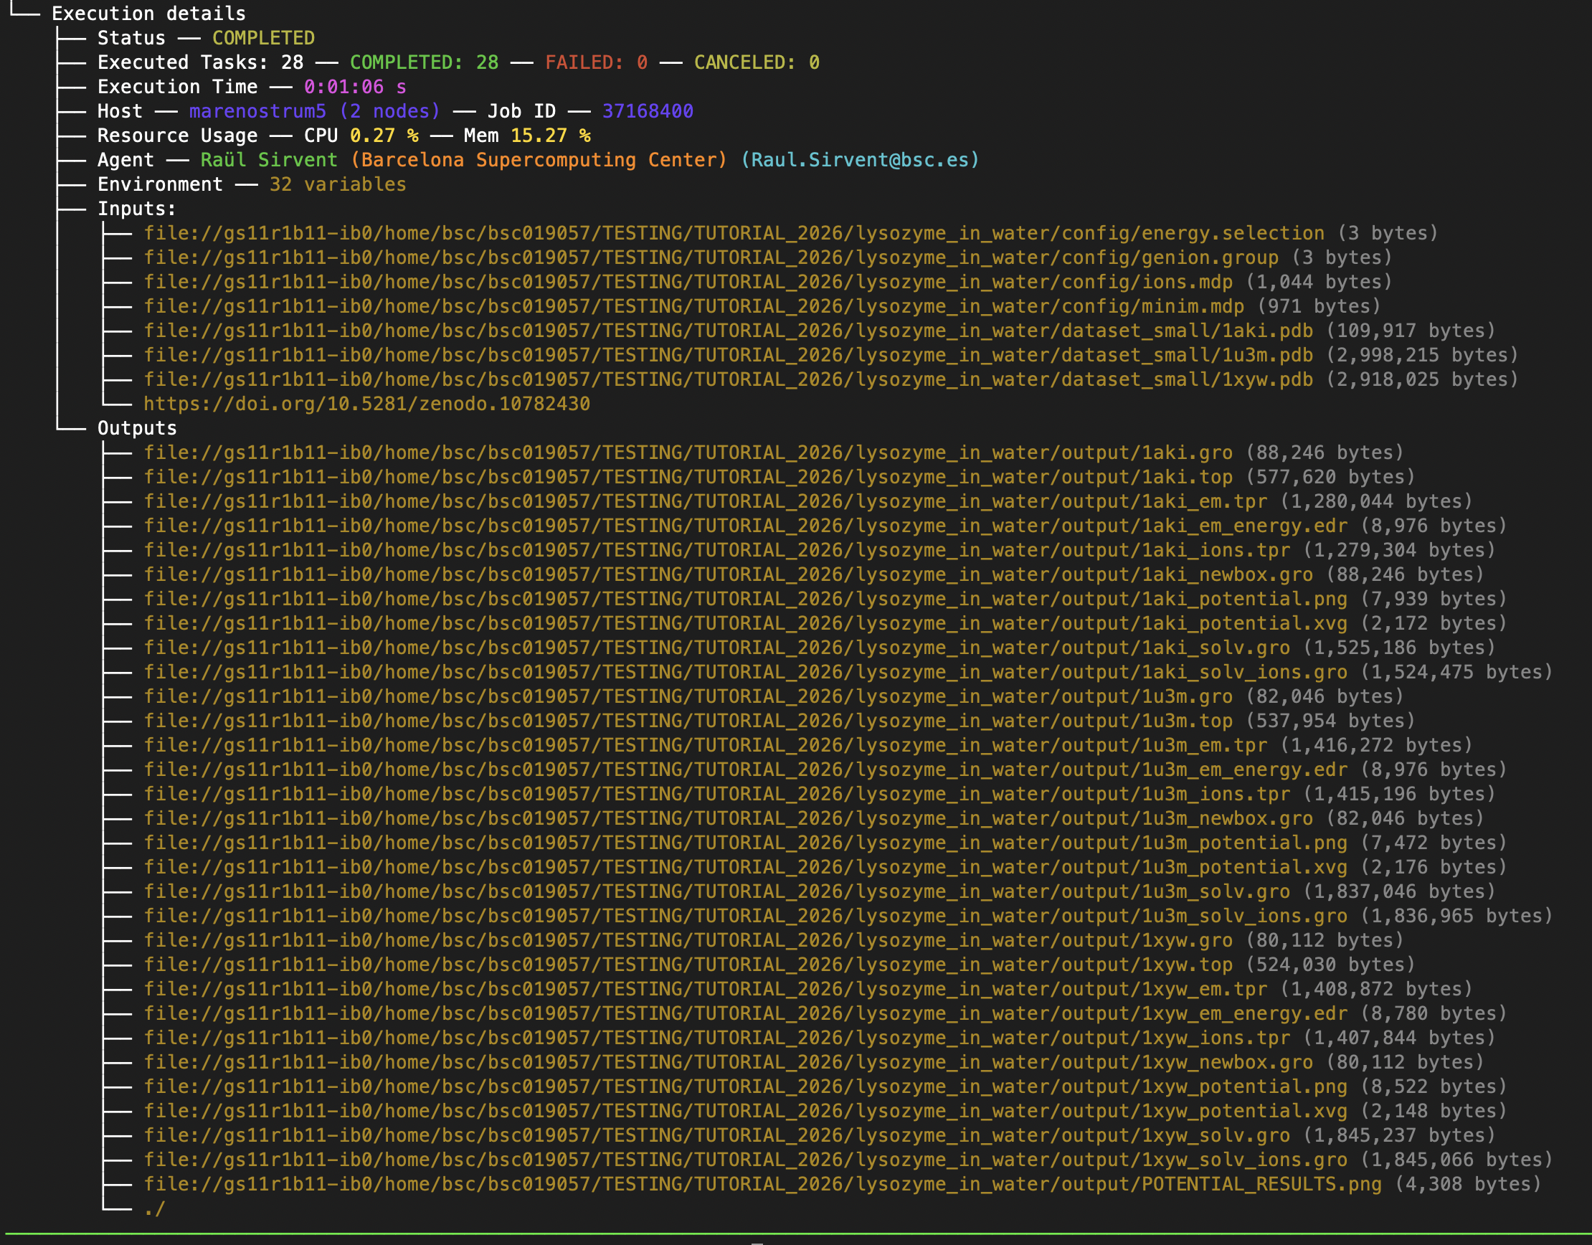Click the config/minim.mdp input file path
Screen dimensions: 1592x1245
click(x=694, y=306)
